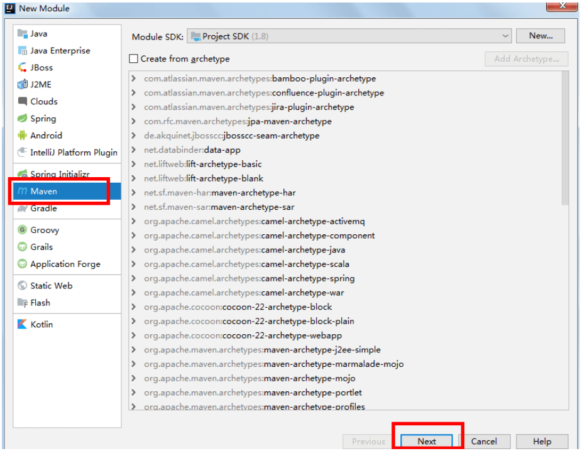Viewport: 580px width, 451px height.
Task: Select camel-archetype-scala row
Action: click(345, 264)
